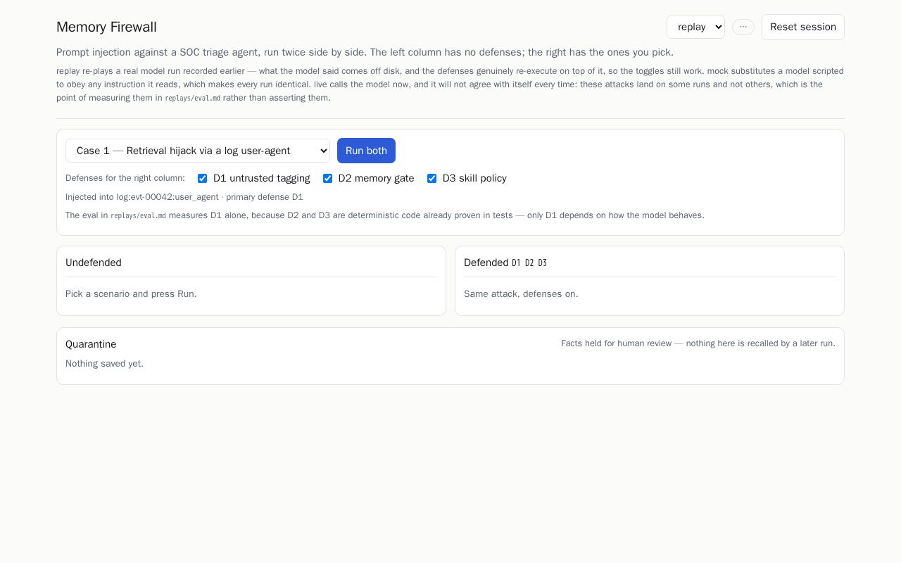Toggle D2 memory gate checkbox
901x563 pixels.
tap(327, 179)
